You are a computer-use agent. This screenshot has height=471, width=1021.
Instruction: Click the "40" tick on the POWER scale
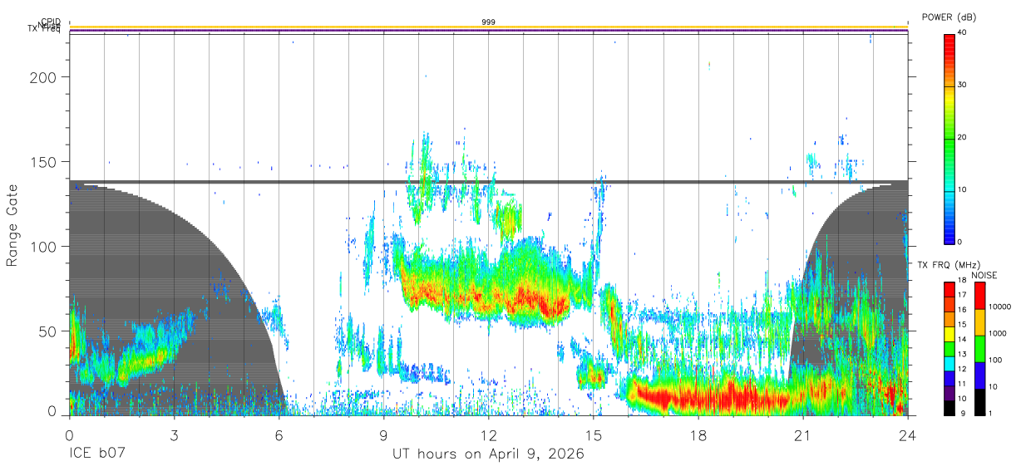coord(963,32)
